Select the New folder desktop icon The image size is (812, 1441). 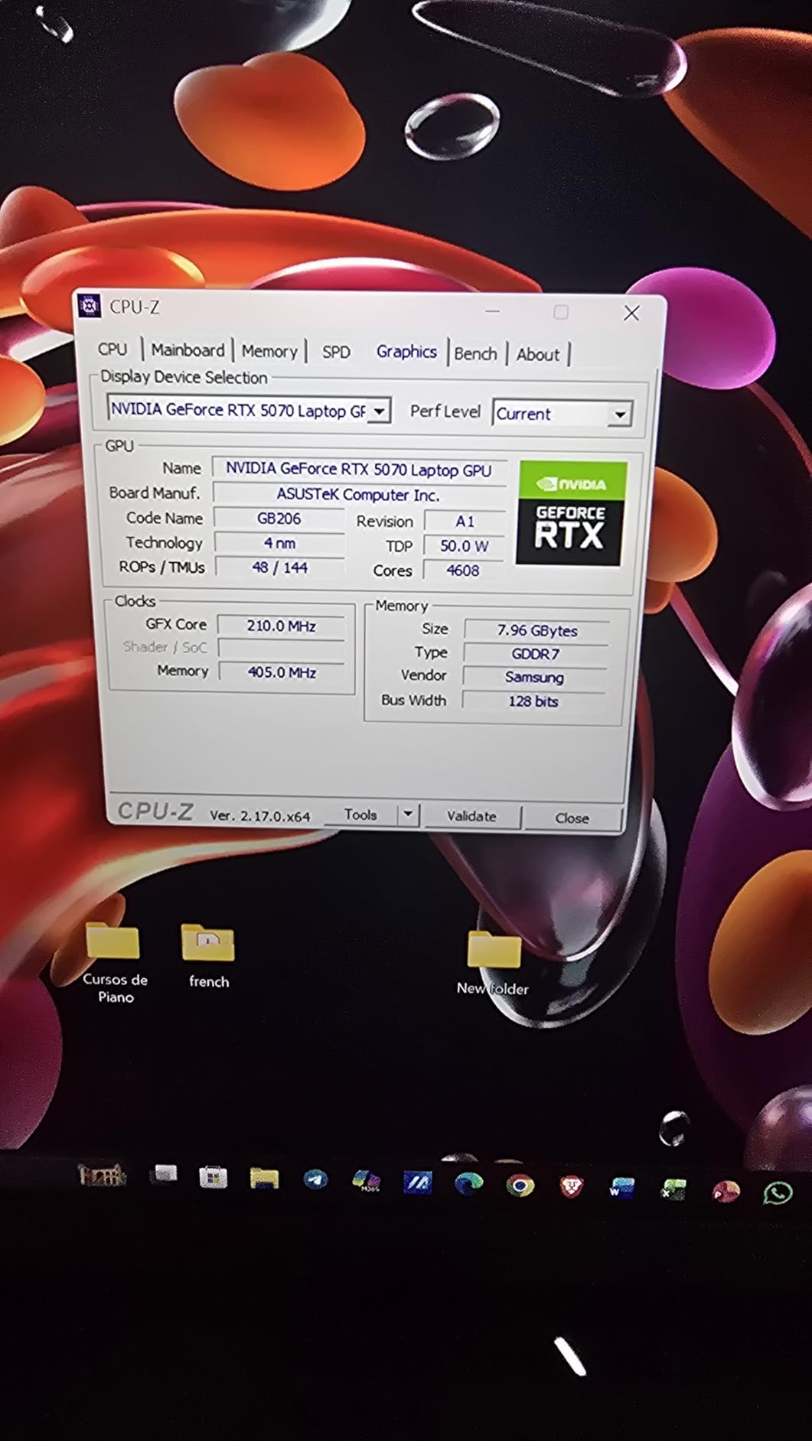(494, 964)
